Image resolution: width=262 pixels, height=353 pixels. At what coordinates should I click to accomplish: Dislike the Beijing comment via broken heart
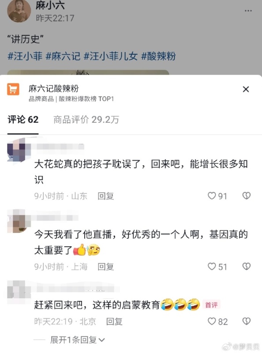point(247,321)
